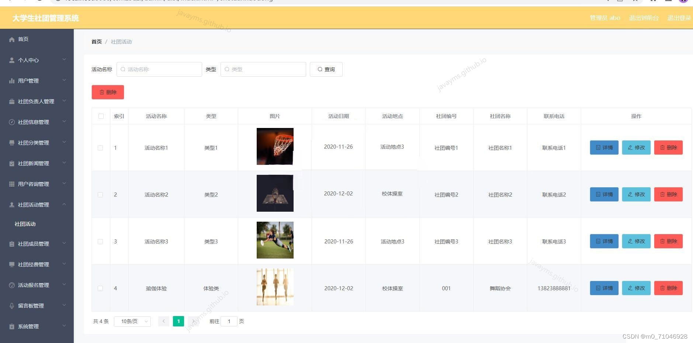
Task: Check the checkbox for row 活动名称1
Action: pyautogui.click(x=100, y=148)
